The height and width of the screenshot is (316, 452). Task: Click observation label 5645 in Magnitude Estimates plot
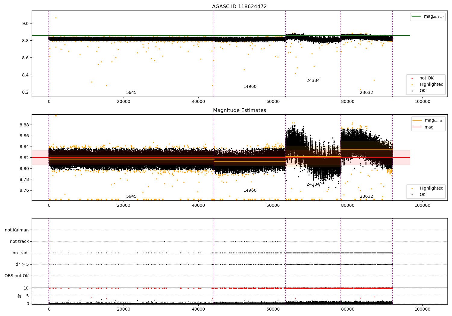[131, 197]
